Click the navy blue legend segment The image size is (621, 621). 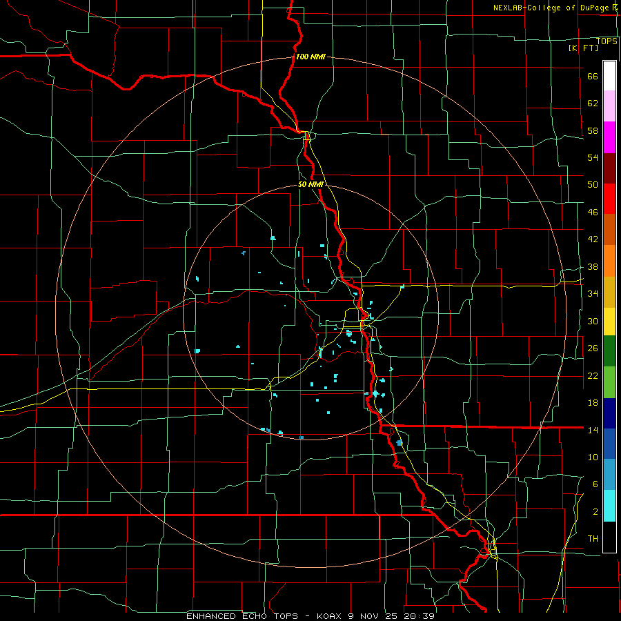click(609, 413)
